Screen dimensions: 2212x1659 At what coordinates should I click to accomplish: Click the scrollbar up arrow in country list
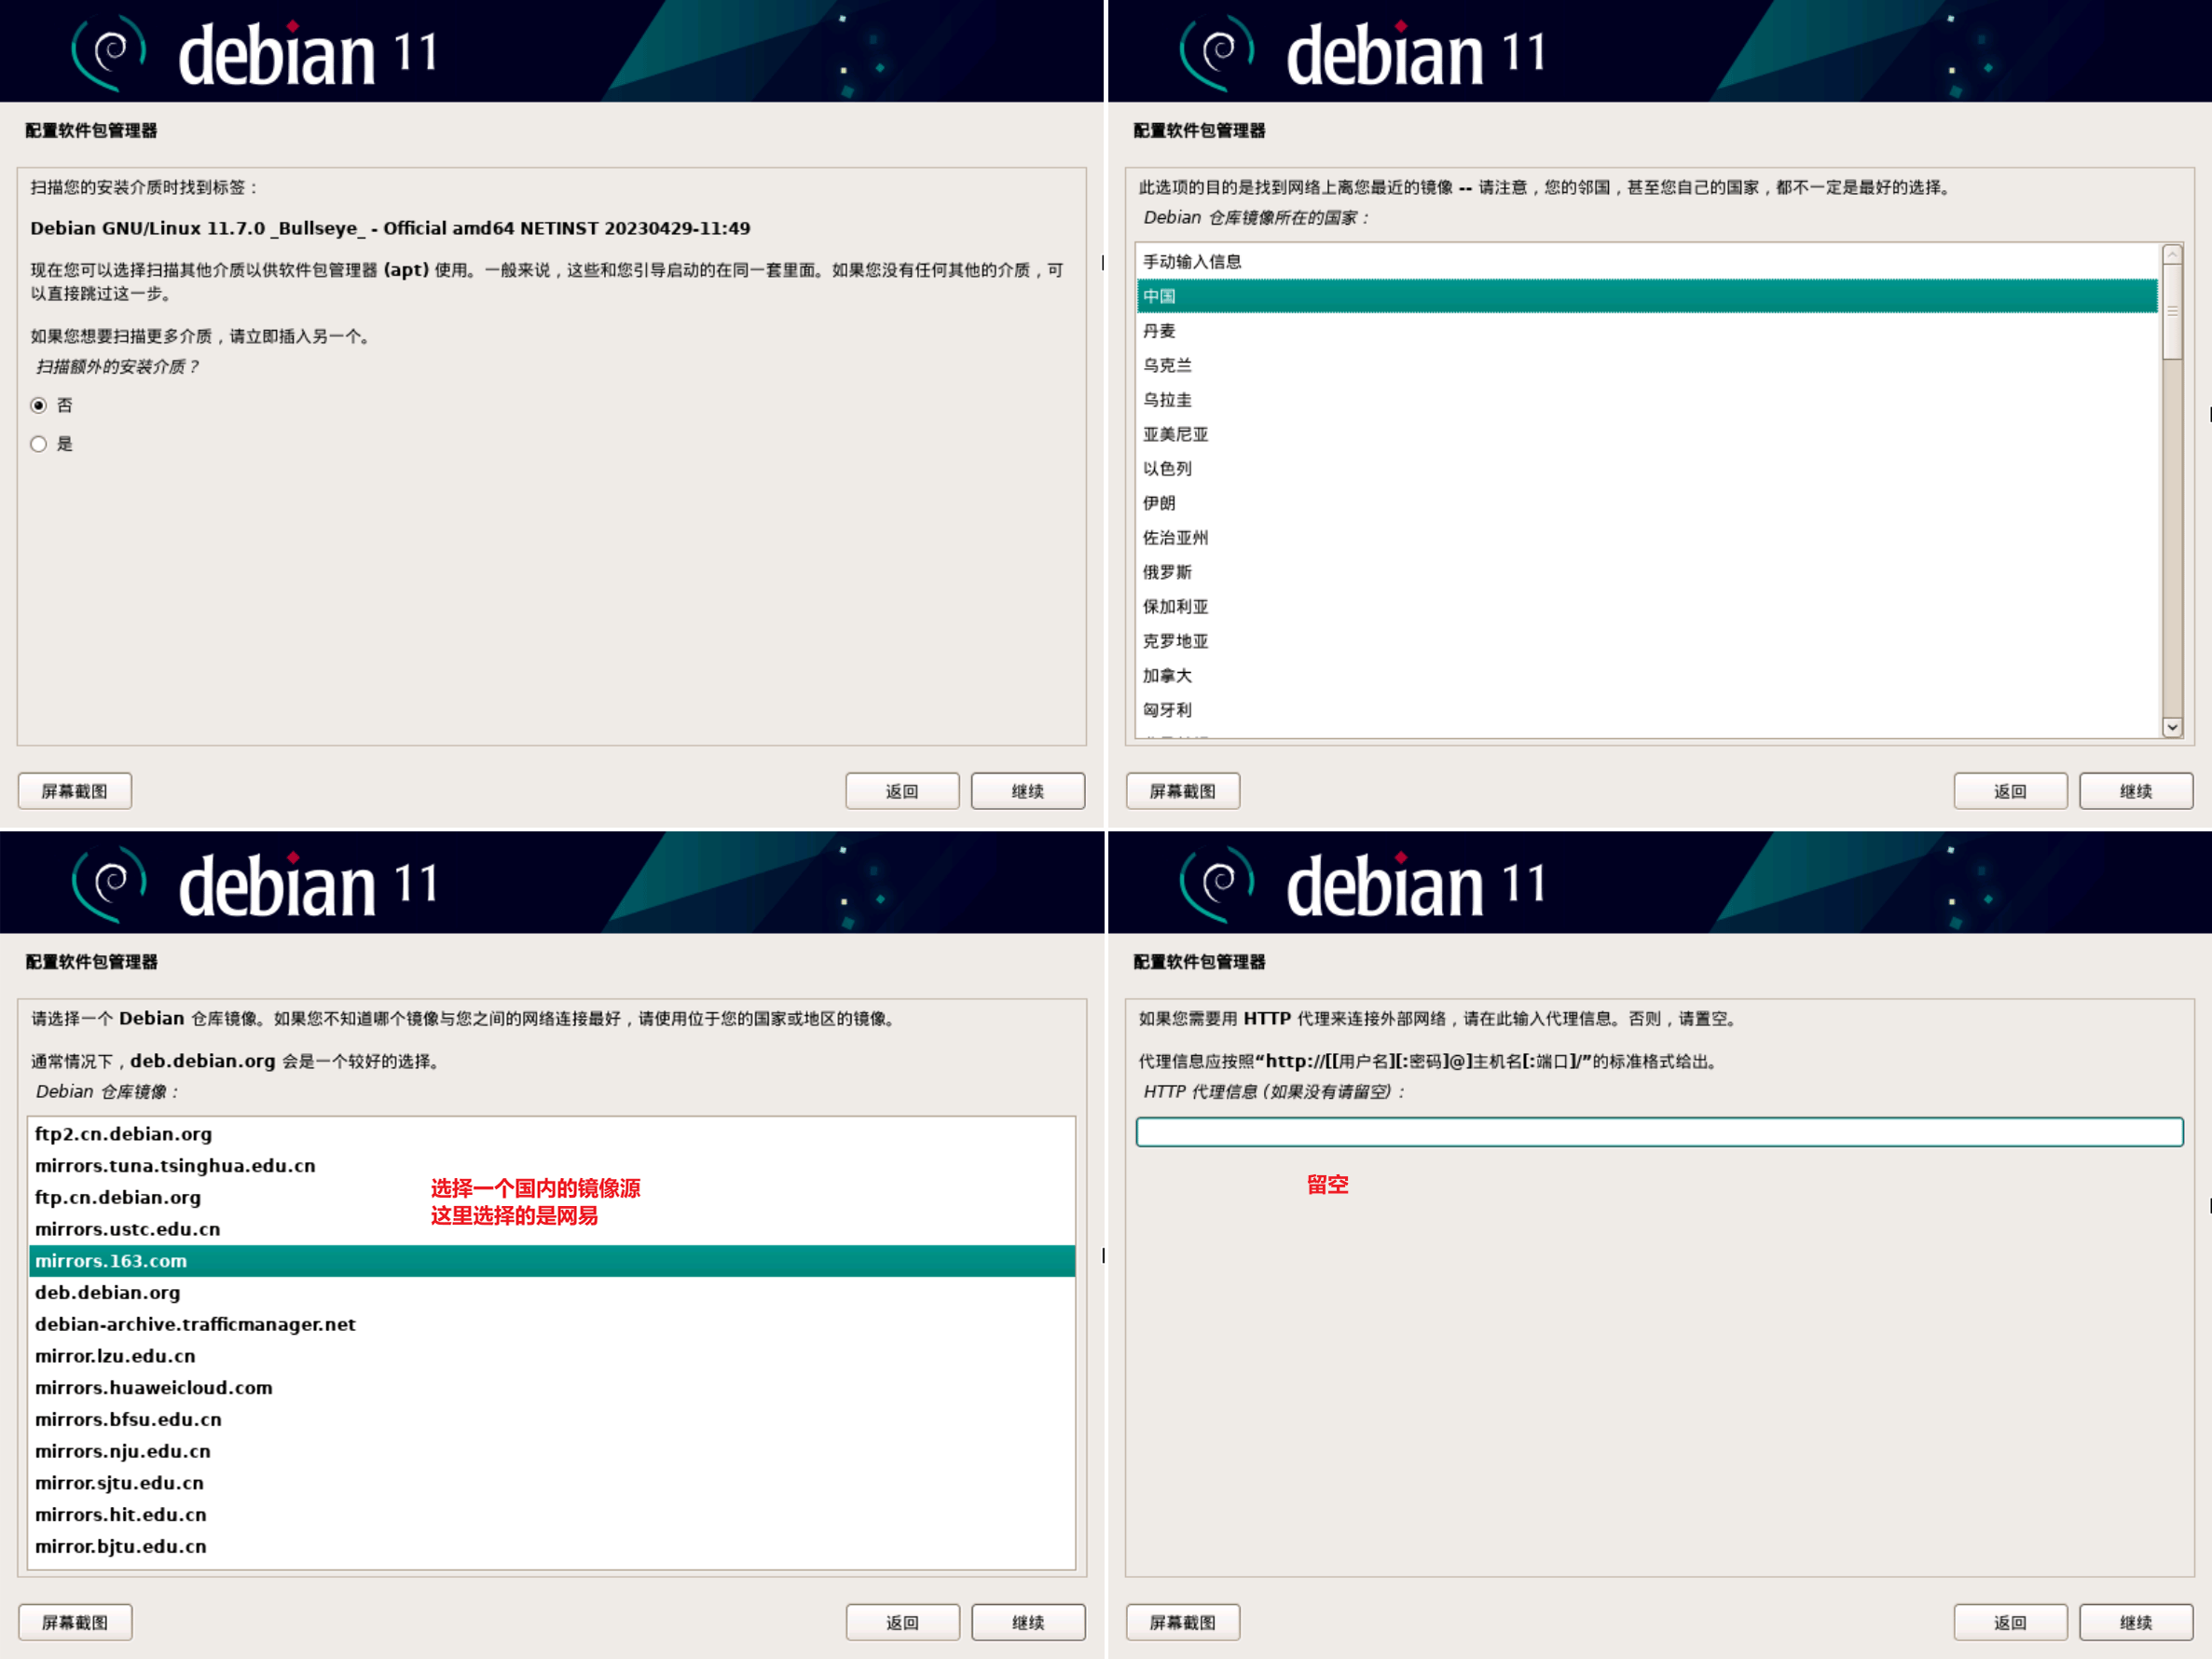coord(2171,255)
